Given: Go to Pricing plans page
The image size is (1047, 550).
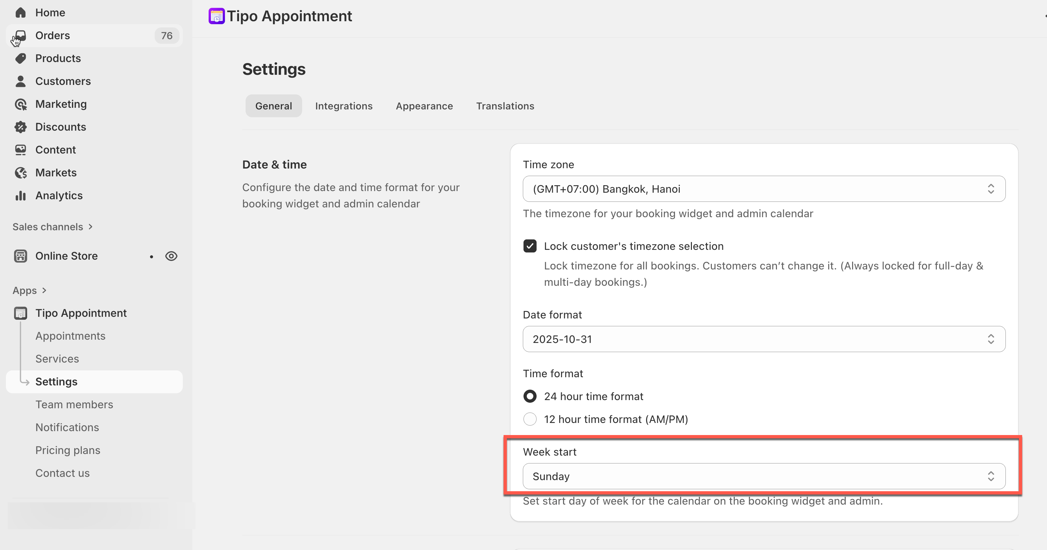Looking at the screenshot, I should tap(67, 450).
